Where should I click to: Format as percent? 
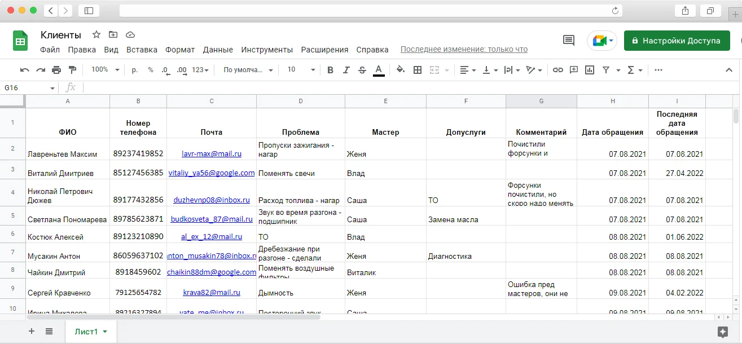coord(151,70)
